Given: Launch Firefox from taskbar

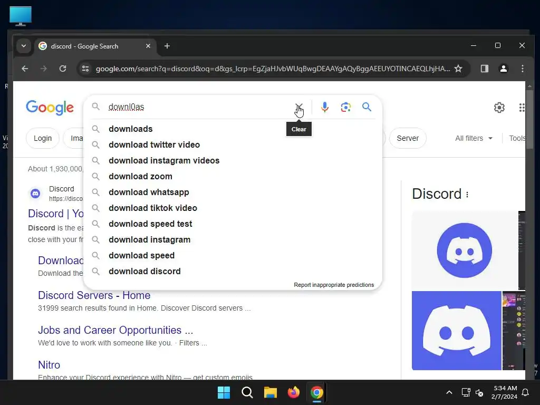Looking at the screenshot, I should [x=293, y=392].
